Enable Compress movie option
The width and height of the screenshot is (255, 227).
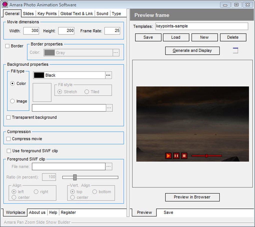click(x=8, y=139)
